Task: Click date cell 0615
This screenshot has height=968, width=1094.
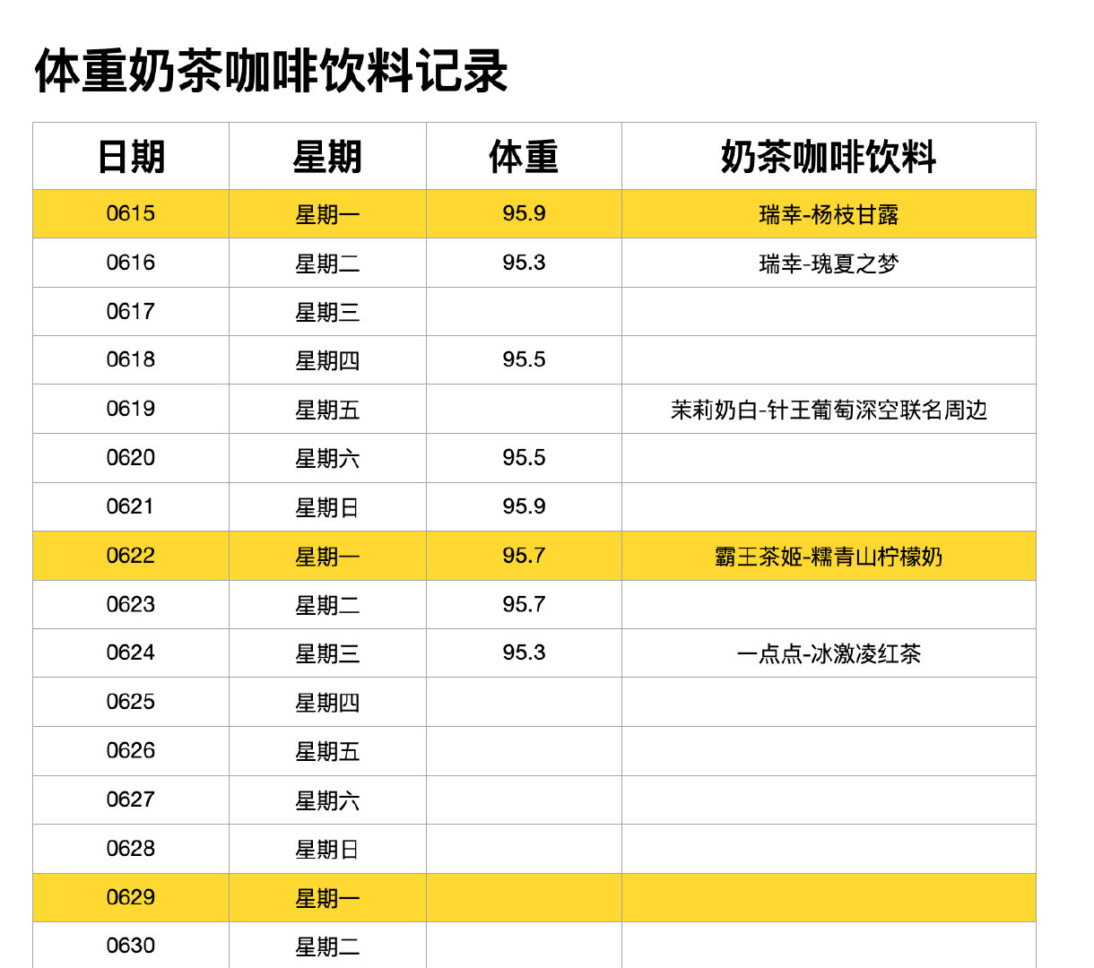Action: pyautogui.click(x=131, y=214)
